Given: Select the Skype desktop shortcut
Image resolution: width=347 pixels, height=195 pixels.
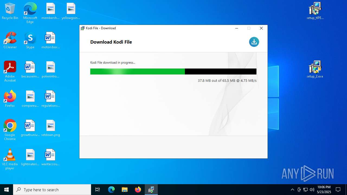Looking at the screenshot, I should [30, 41].
